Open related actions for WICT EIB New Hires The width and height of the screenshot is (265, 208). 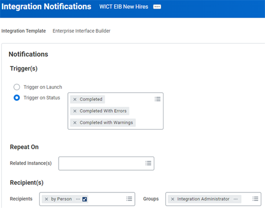coord(157,7)
